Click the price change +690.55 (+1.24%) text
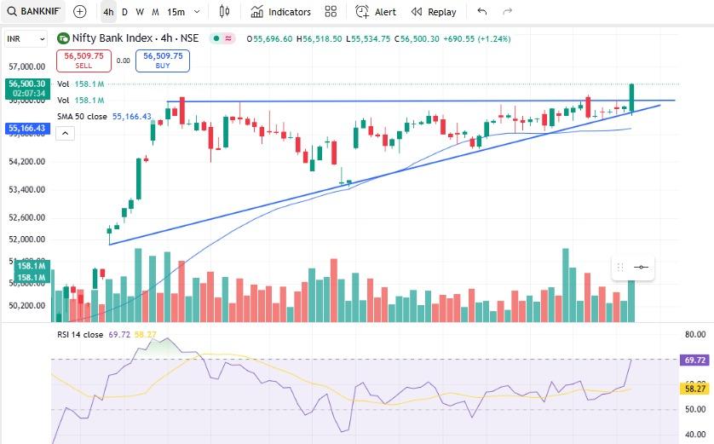 [x=477, y=39]
